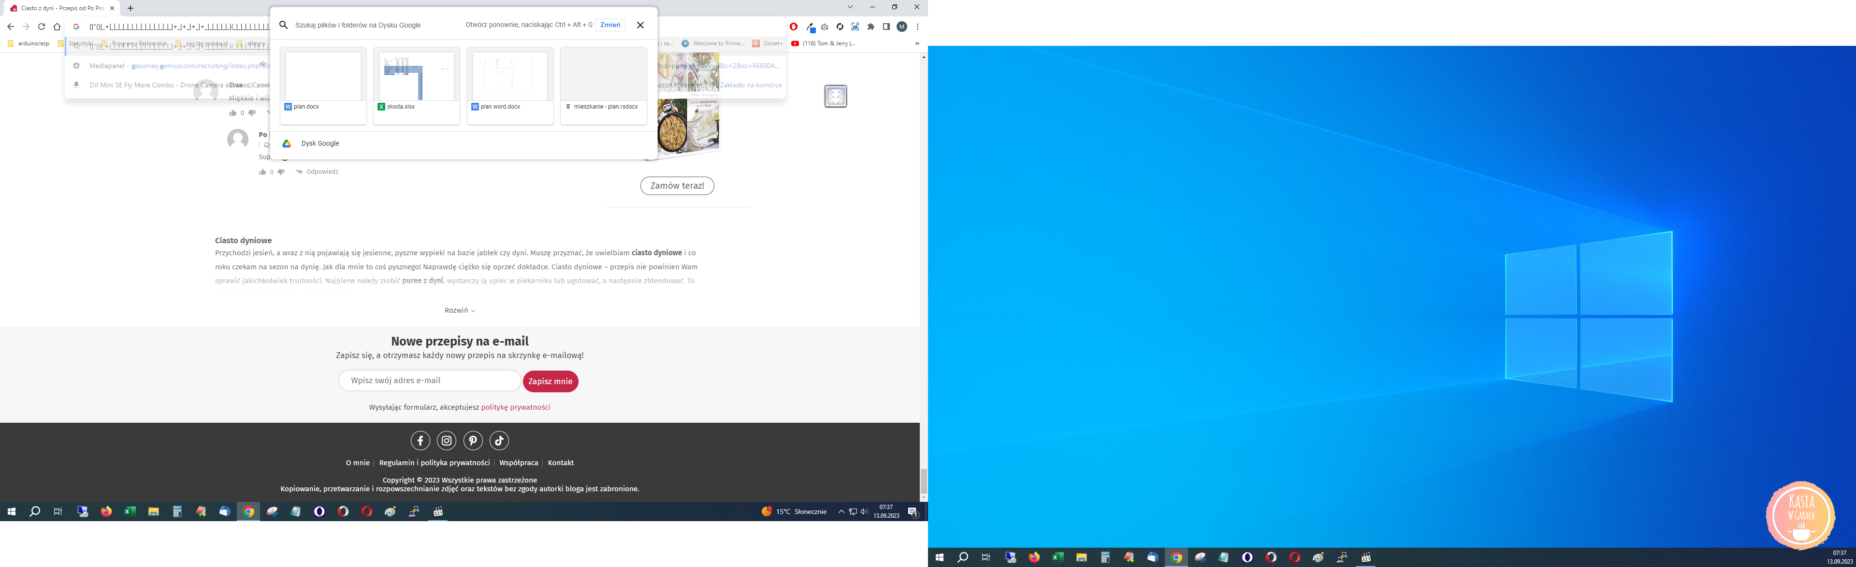Click the network tray icon
This screenshot has width=1856, height=567.
tap(852, 512)
